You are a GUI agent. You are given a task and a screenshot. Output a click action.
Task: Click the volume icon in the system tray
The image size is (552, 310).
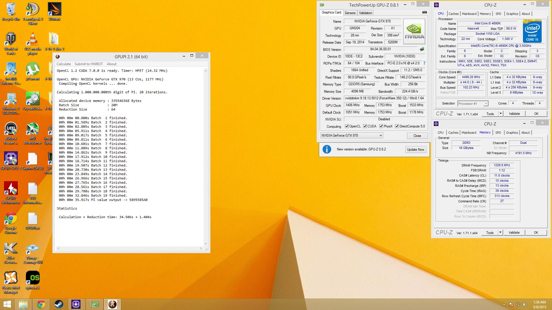[525, 305]
